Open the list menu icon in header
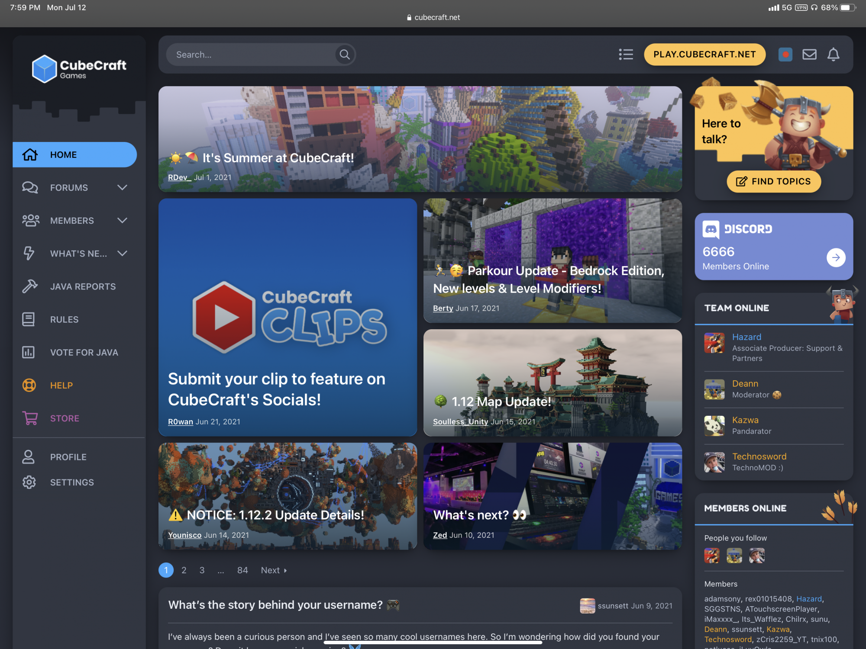This screenshot has width=866, height=649. pyautogui.click(x=626, y=55)
